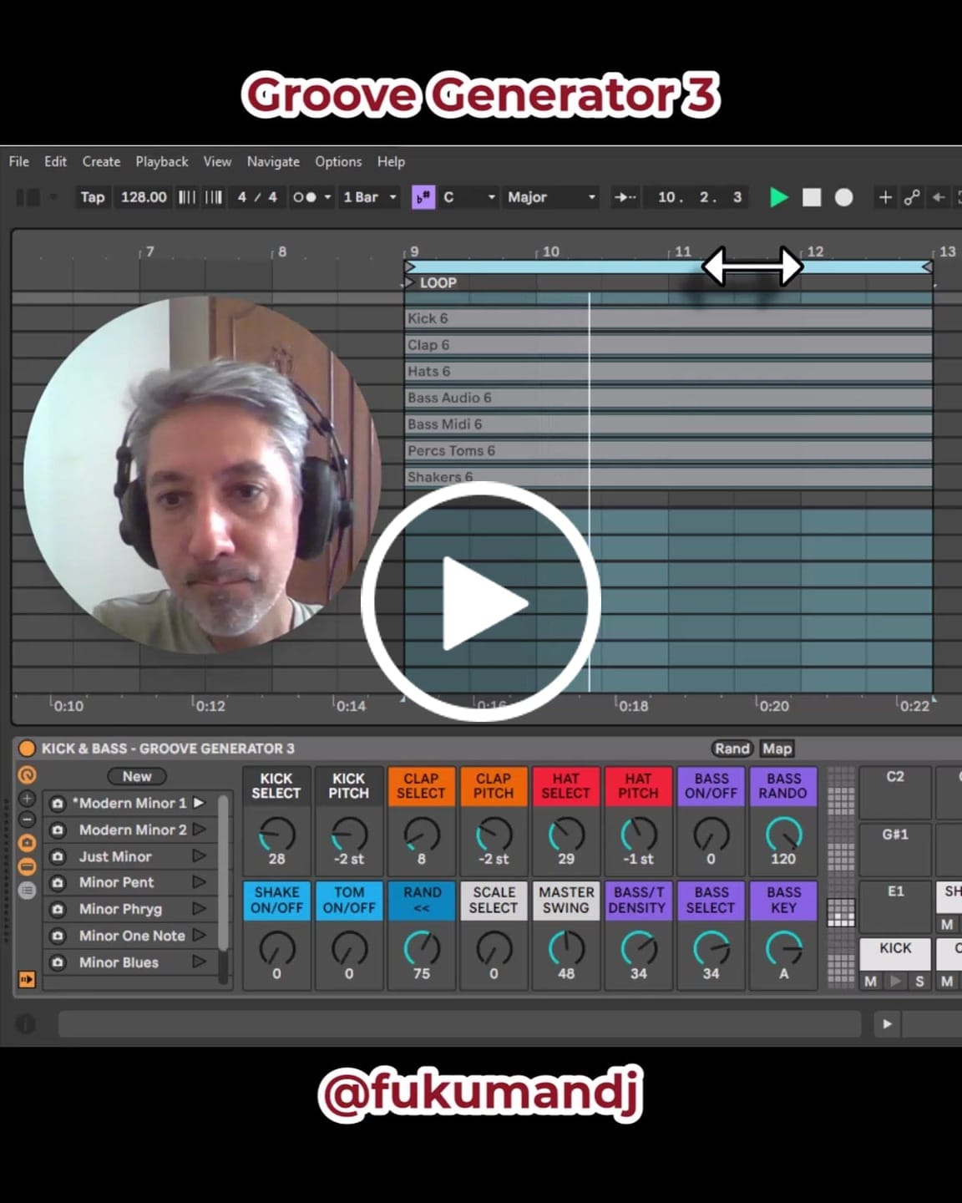The width and height of the screenshot is (962, 1203).
Task: Click the Stop transport button
Action: coord(812,197)
